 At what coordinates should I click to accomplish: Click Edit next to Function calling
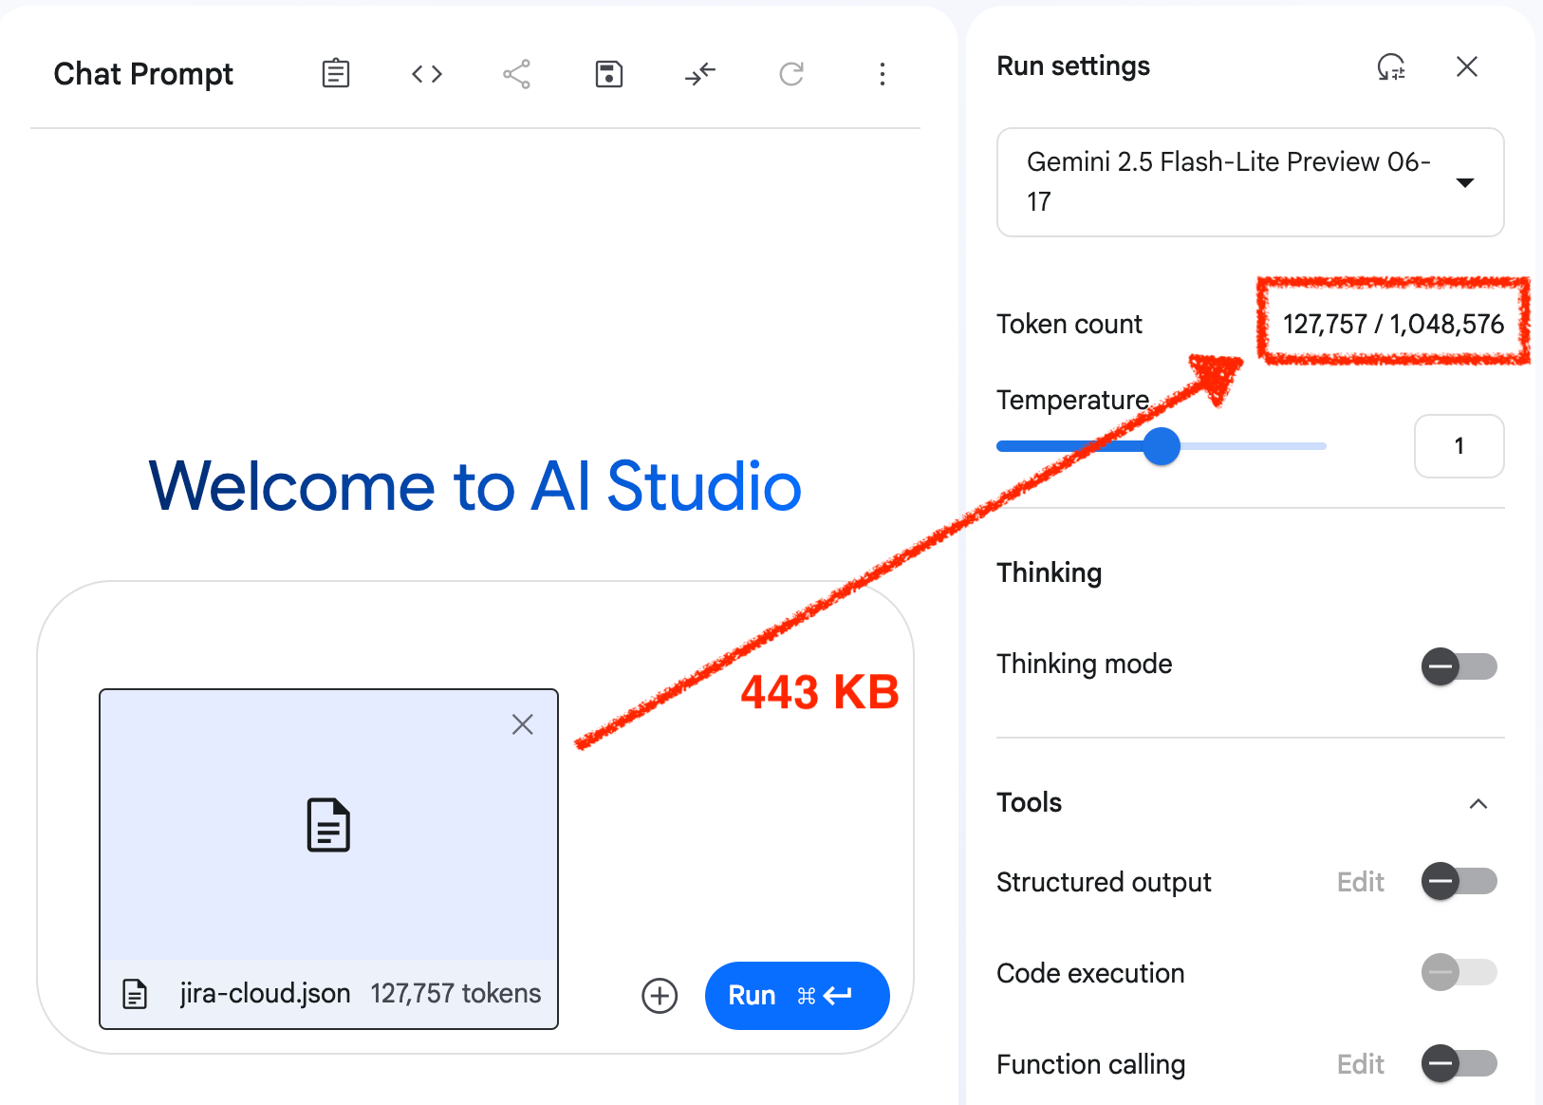(1361, 1064)
